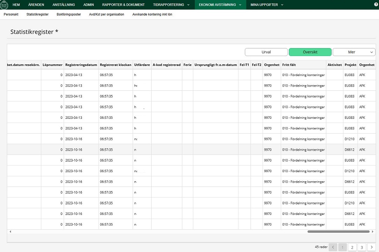The height and width of the screenshot is (252, 379).
Task: Open the help question mark icon
Action: [x=376, y=5]
